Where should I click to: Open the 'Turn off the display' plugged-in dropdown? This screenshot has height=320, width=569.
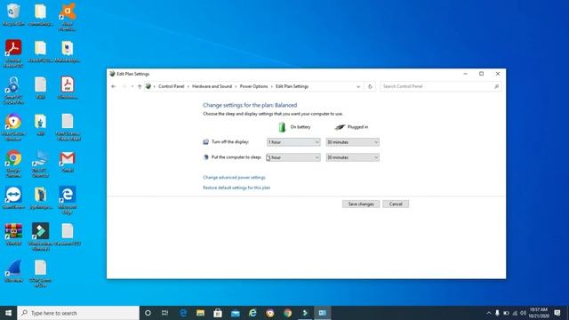[x=352, y=142]
